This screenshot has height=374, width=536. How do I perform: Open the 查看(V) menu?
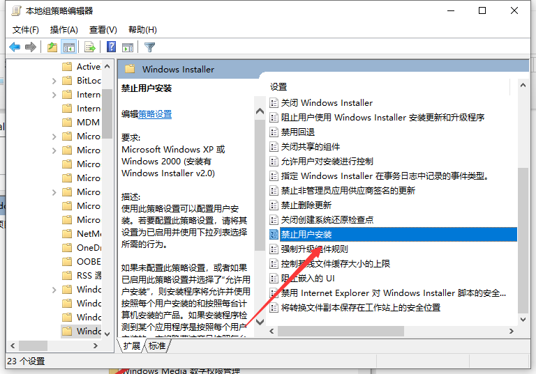point(103,30)
